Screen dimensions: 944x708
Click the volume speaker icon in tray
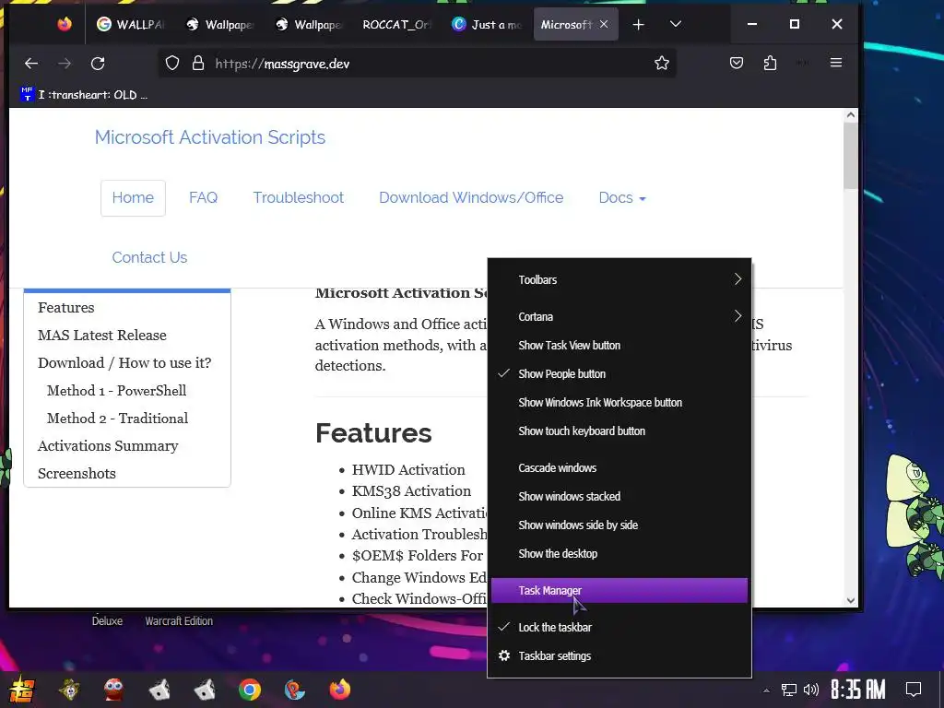coord(811,690)
